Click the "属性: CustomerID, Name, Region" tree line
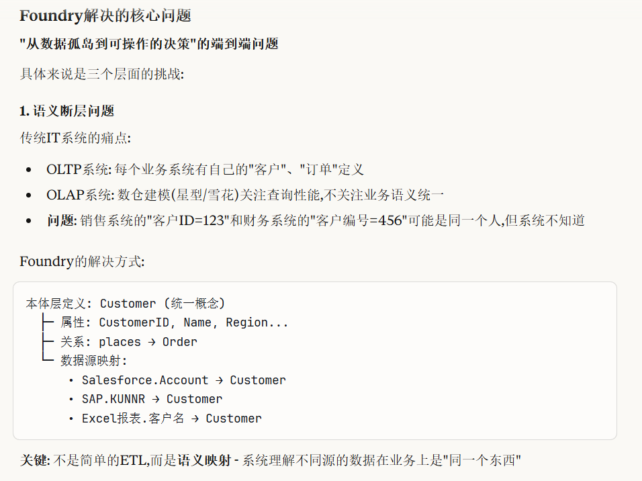 coord(174,322)
